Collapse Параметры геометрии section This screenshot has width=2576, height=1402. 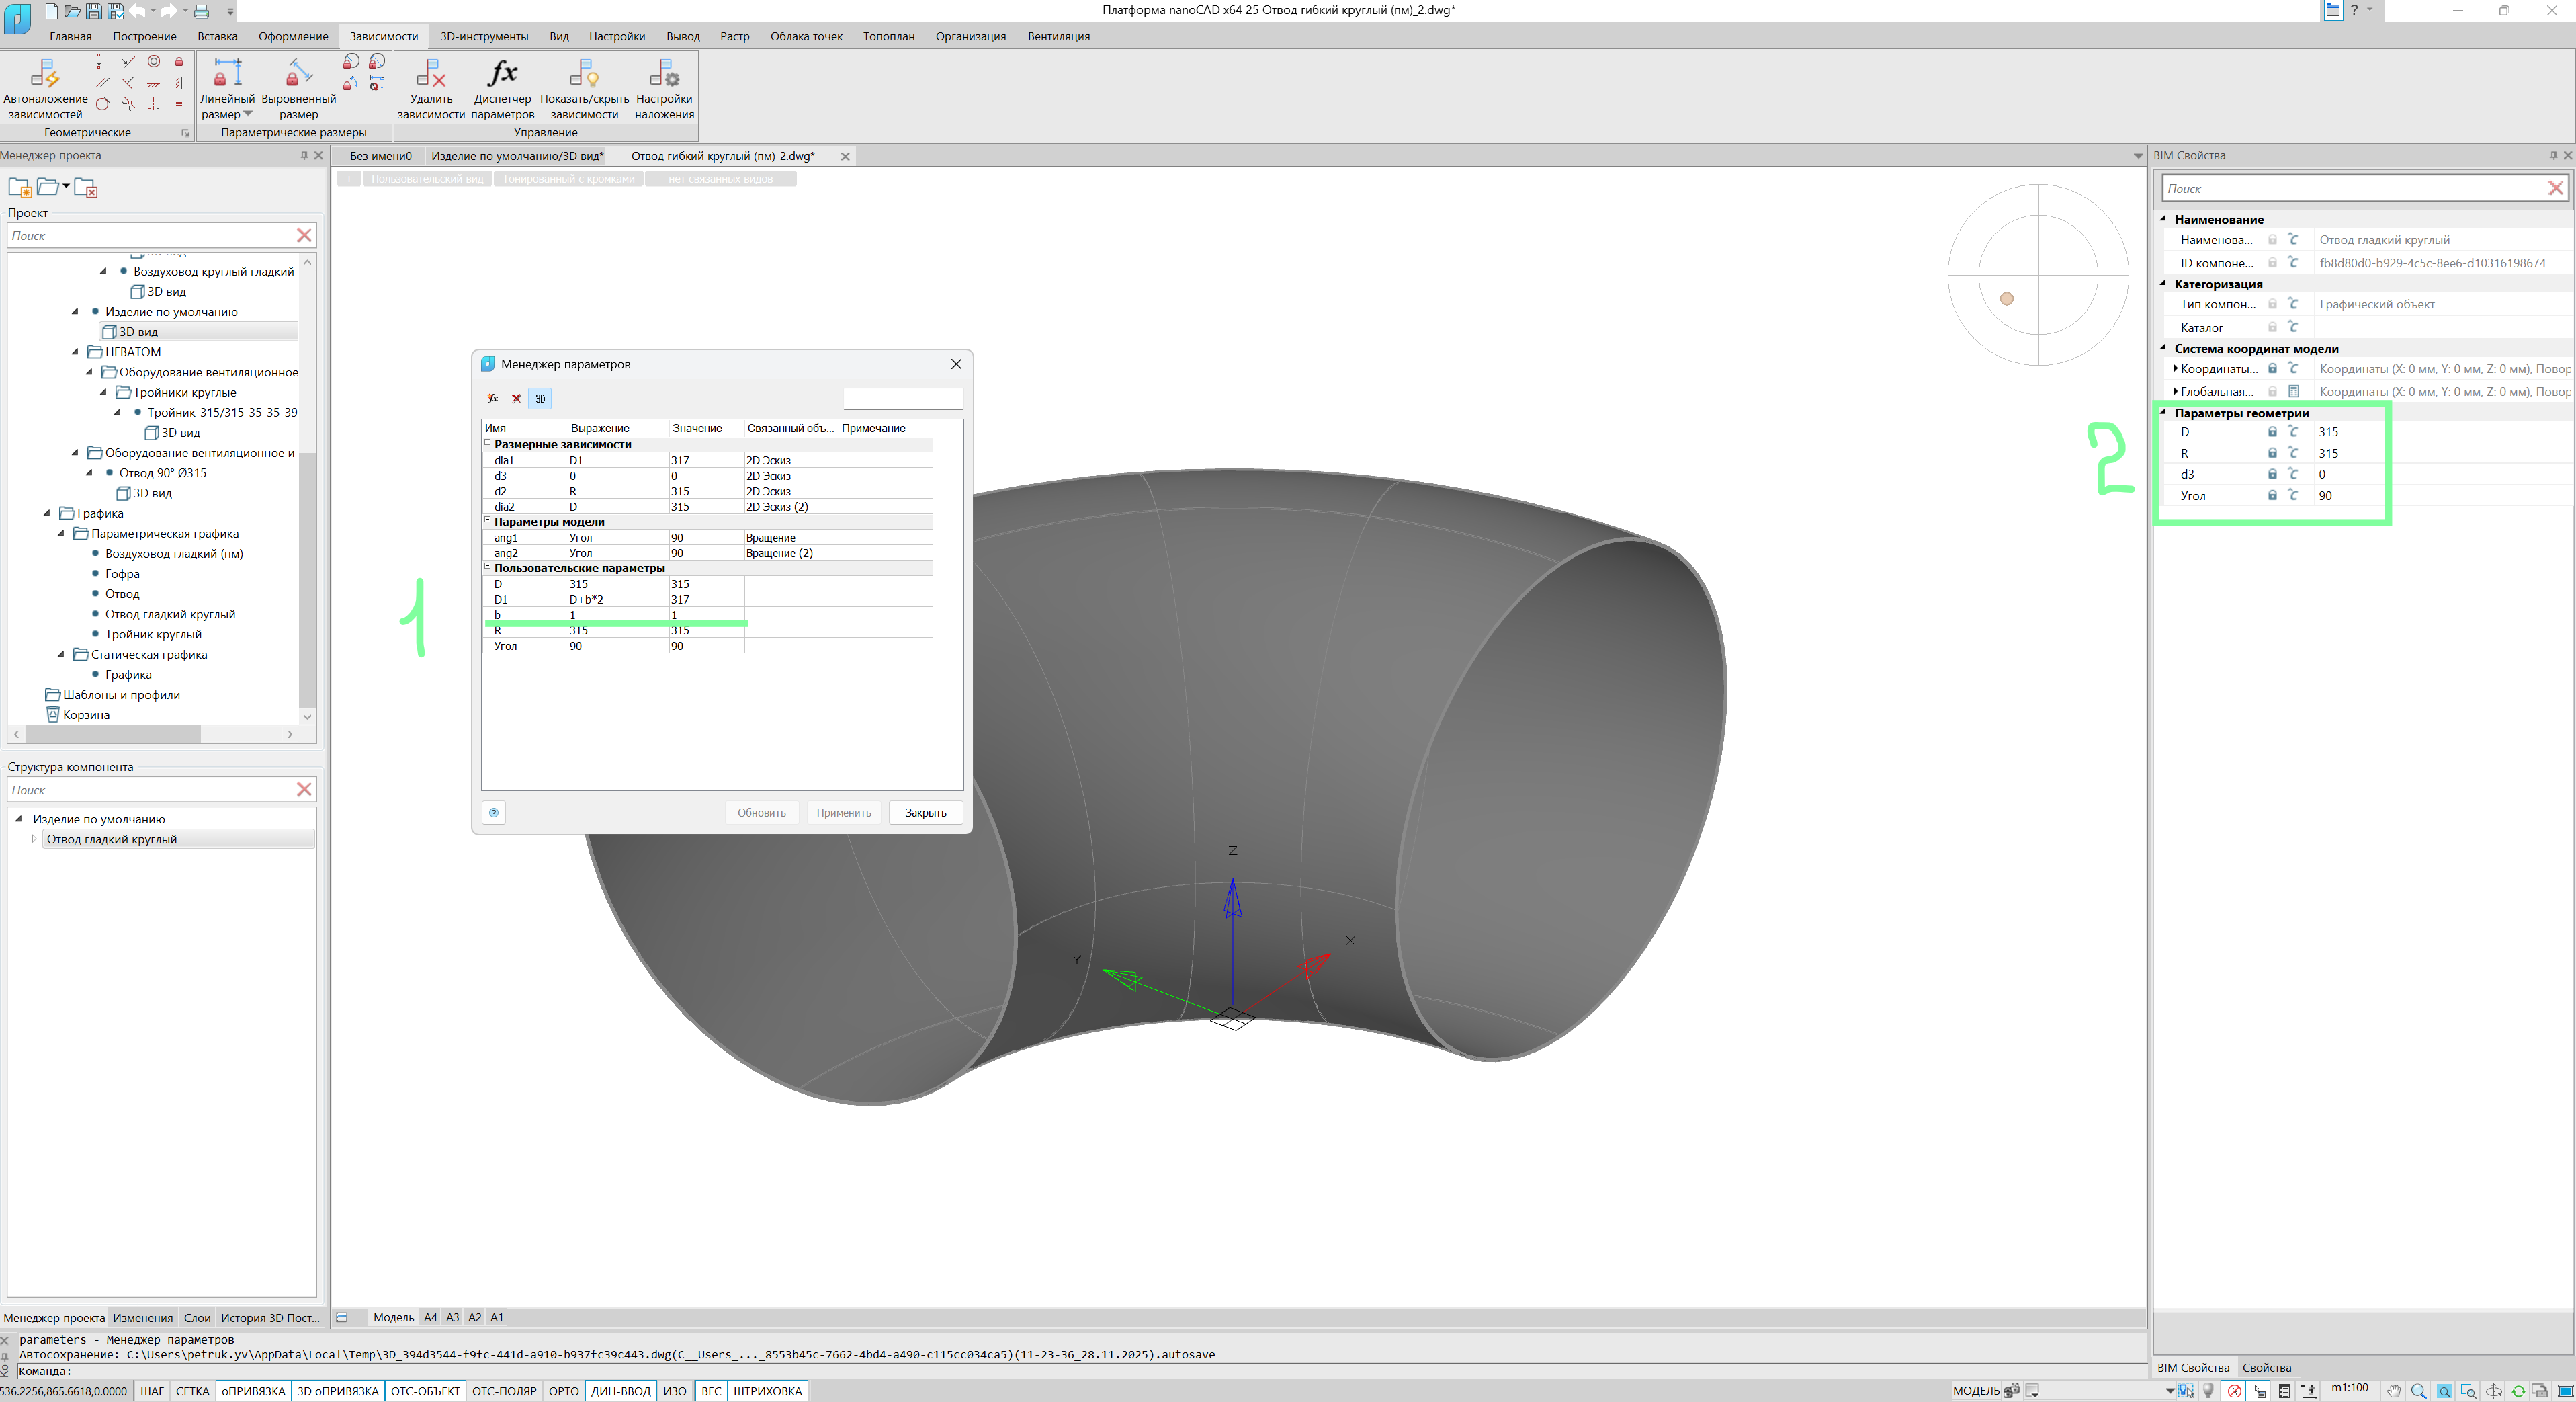click(2163, 412)
